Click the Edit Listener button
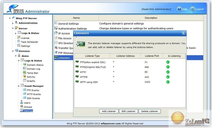 (x=129, y=111)
